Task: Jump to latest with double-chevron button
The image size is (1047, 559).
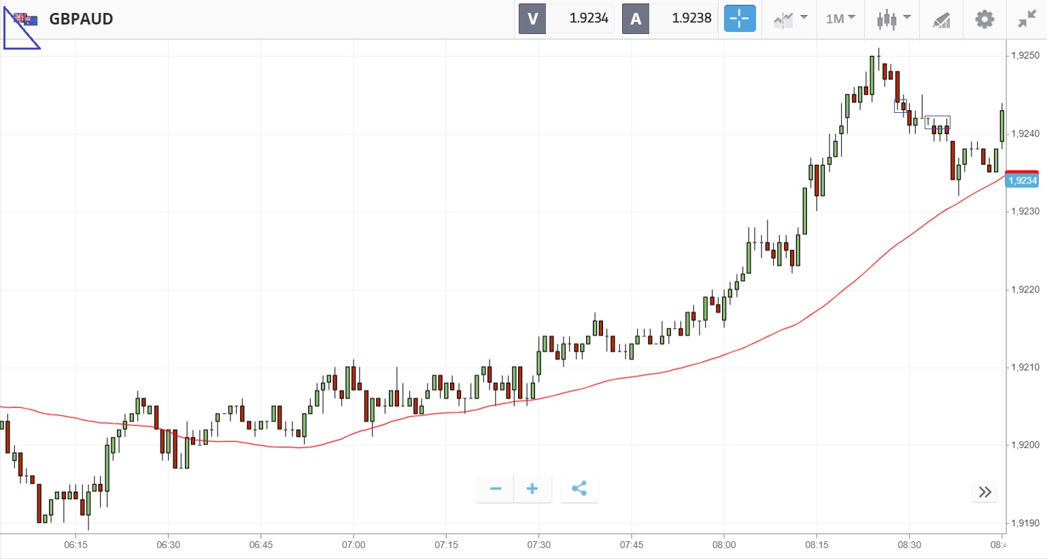Action: pos(984,492)
